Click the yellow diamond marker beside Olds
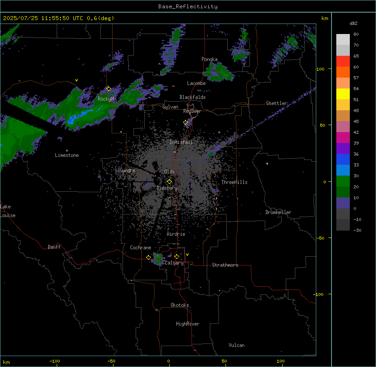Viewport: 376px width, 367px height. pos(169,182)
